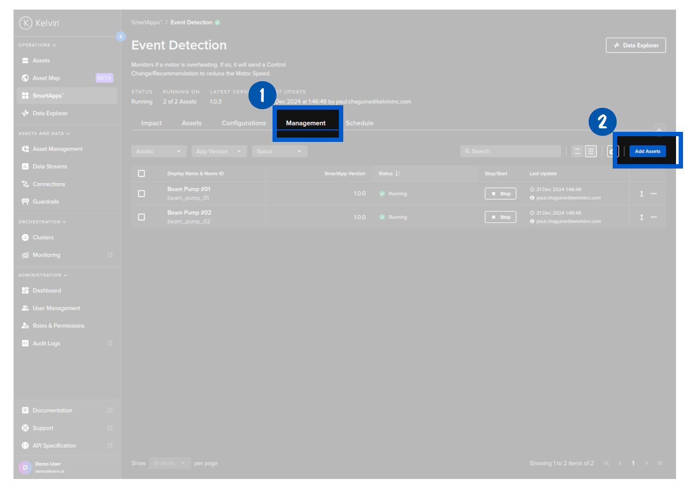This screenshot has width=690, height=489.
Task: Open Asset Map in the sidebar
Action: click(x=46, y=78)
